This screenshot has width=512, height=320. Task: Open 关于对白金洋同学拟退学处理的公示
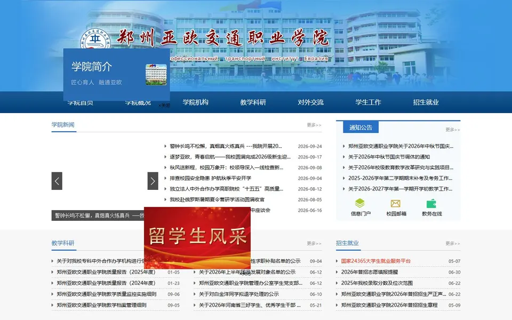(239, 294)
